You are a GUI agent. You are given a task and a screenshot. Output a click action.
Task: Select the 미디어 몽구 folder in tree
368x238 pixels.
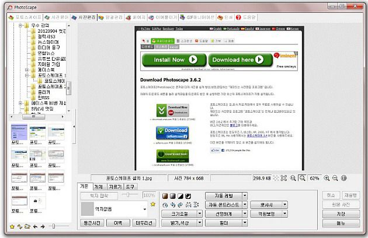tap(49, 48)
